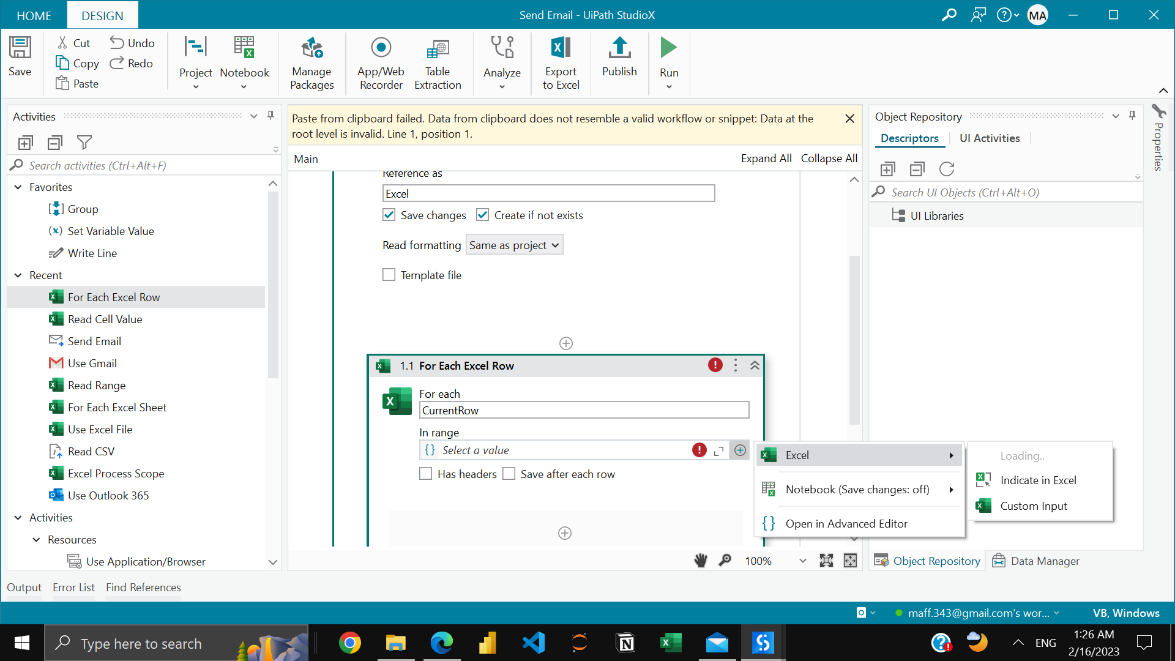Uncheck Create if not exists
The image size is (1175, 661).
pos(482,215)
